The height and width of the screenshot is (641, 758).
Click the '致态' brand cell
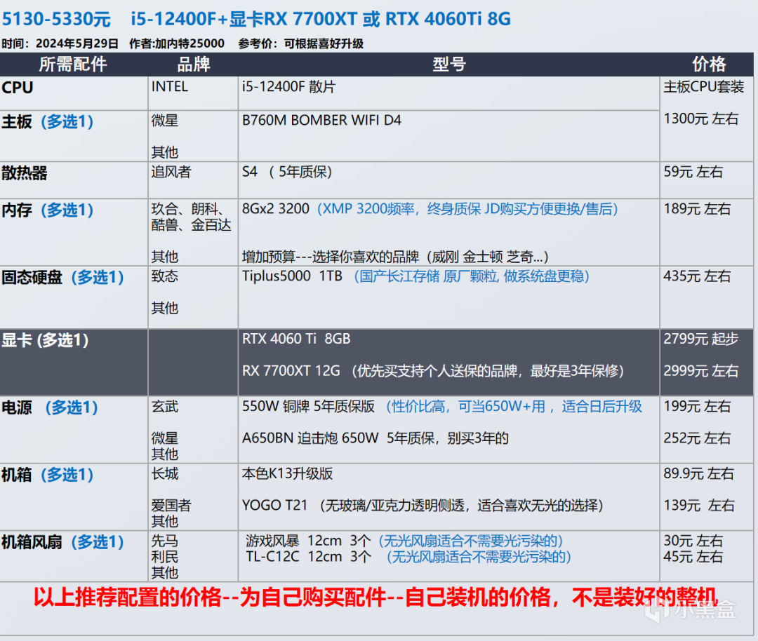click(165, 276)
